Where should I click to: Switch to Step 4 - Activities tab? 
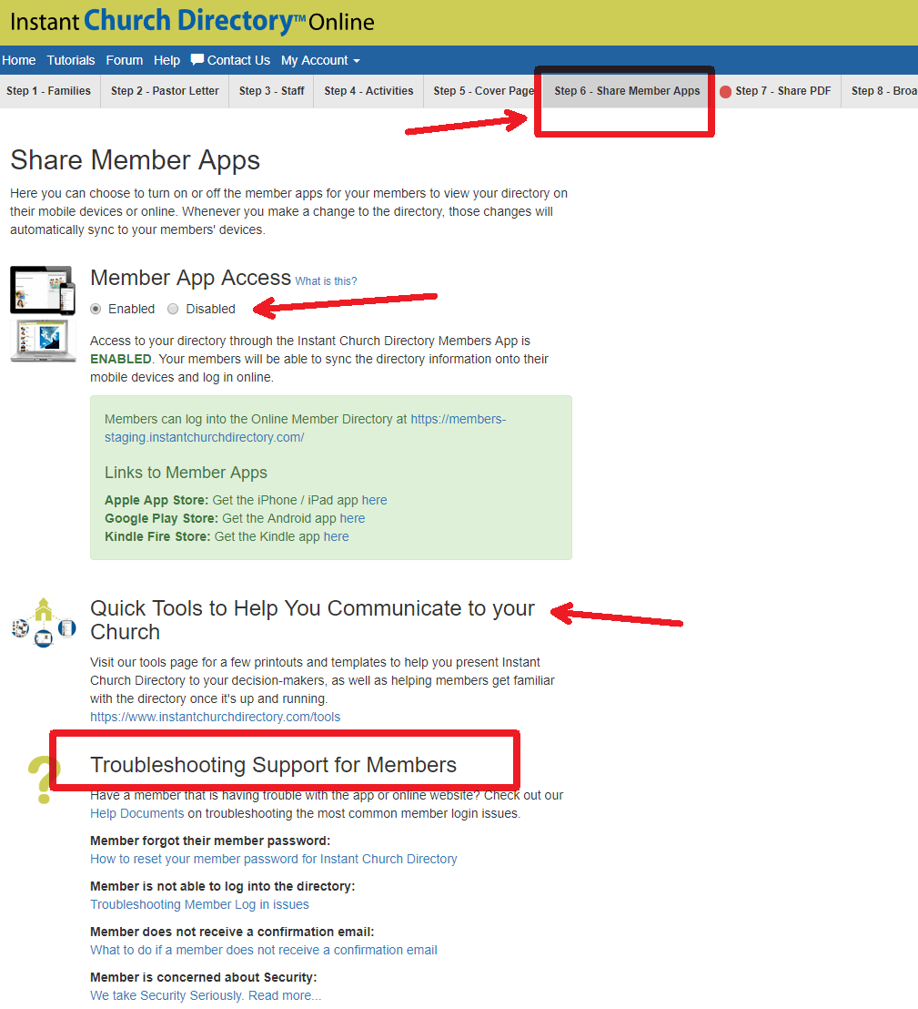(x=368, y=91)
